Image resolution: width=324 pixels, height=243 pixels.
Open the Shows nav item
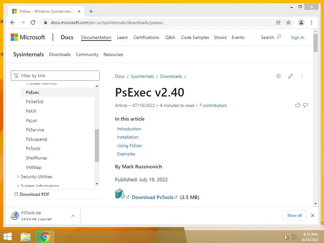click(220, 37)
